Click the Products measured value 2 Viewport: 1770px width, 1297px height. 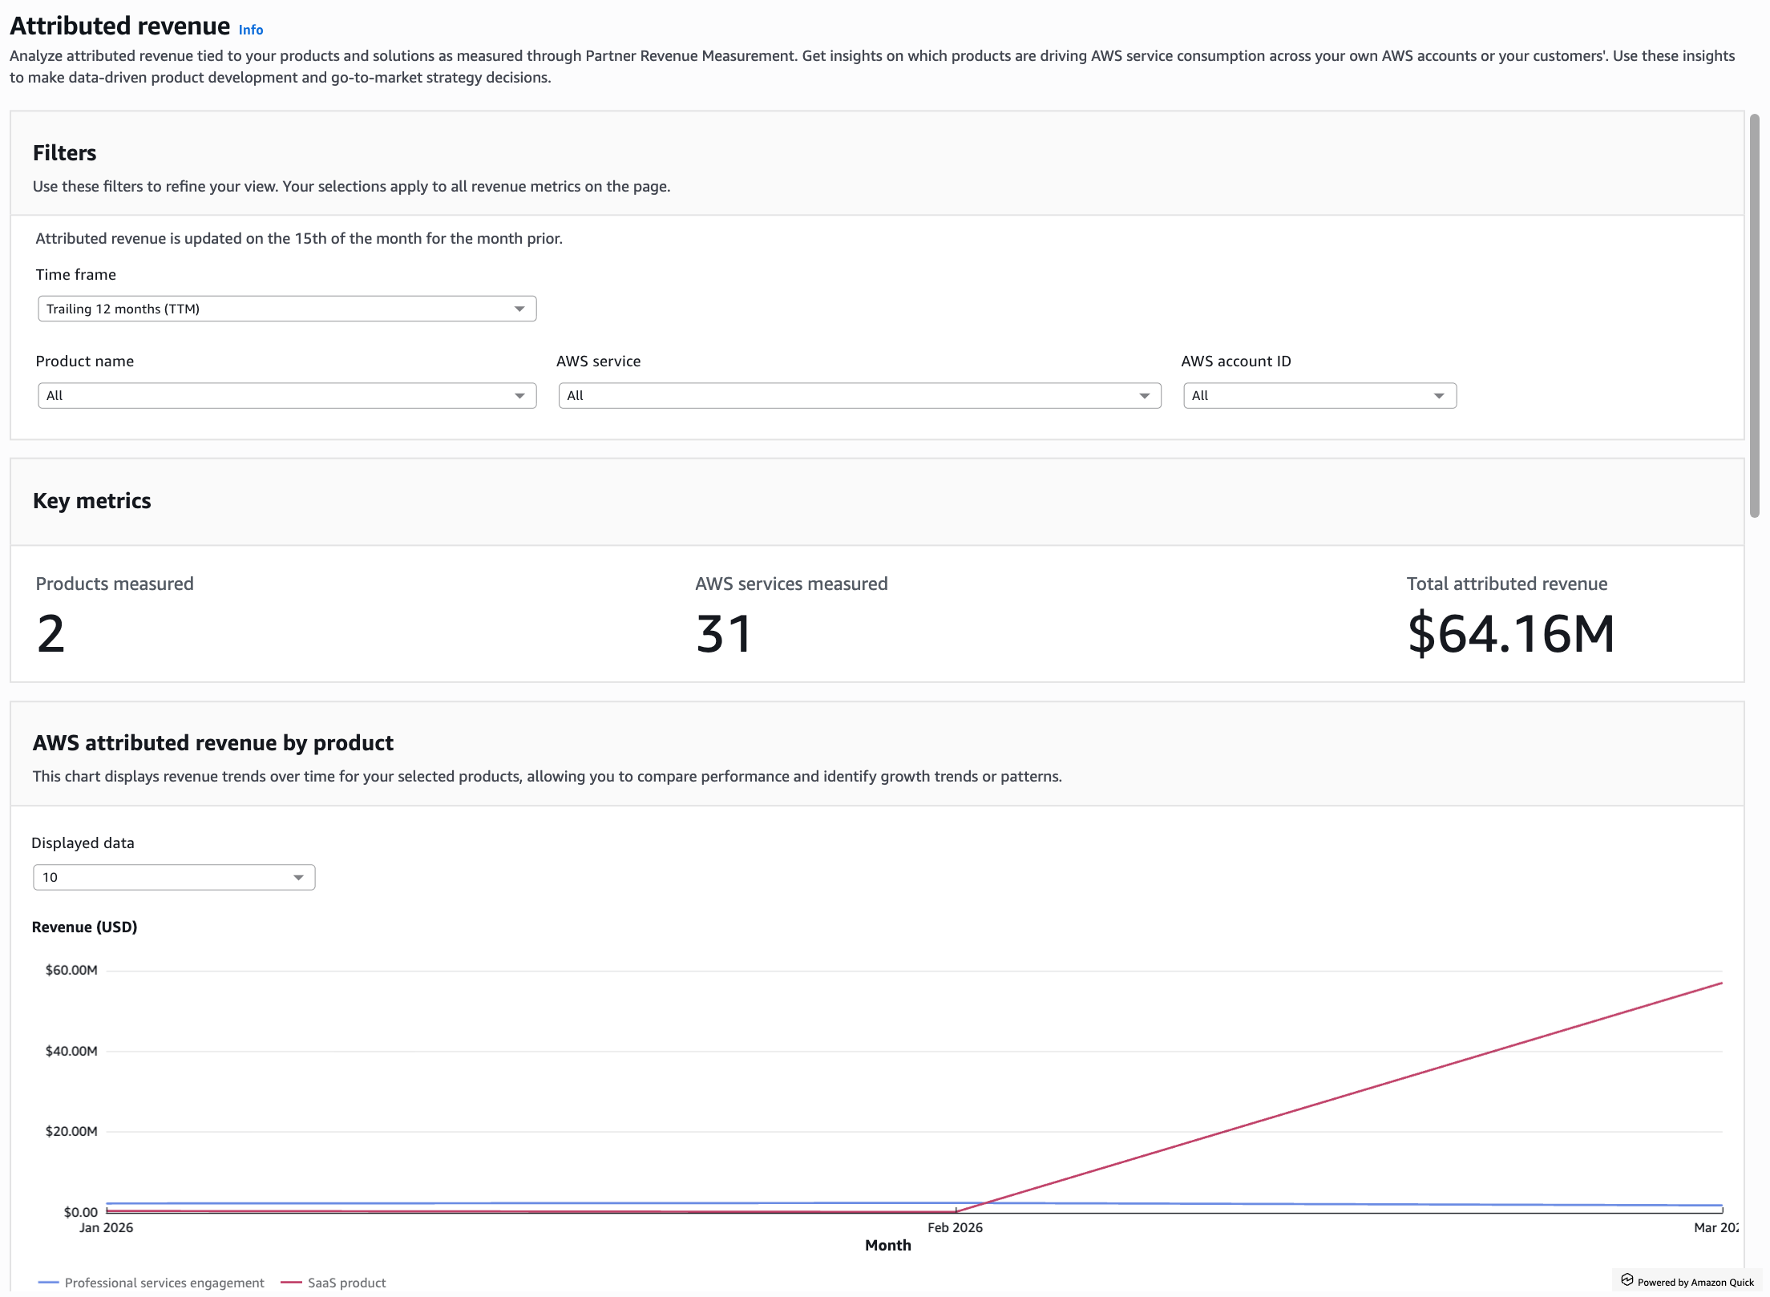tap(51, 633)
